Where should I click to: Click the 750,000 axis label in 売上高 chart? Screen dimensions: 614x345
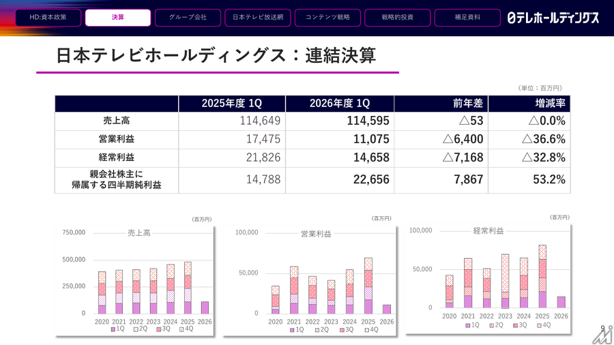(74, 232)
